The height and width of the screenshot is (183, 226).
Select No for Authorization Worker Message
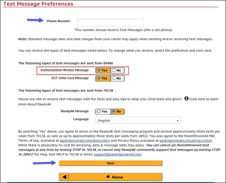point(117,70)
